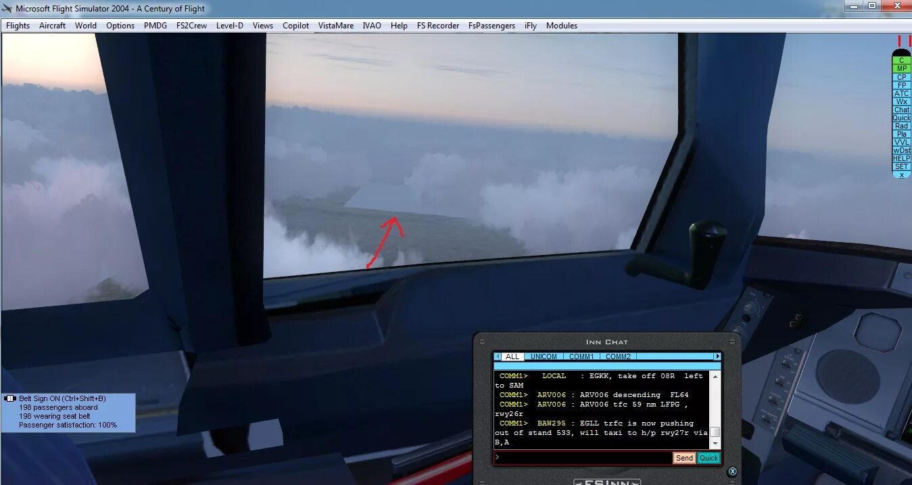
Task: Click the Pla button in control bar
Action: coord(901,134)
